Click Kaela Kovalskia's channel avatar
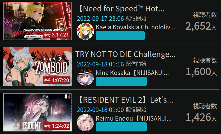 (85, 31)
